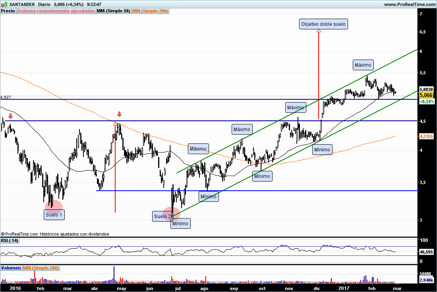The width and height of the screenshot is (437, 292).
Task: Open the RSI ( 14) indicator label
Action: click(10, 240)
